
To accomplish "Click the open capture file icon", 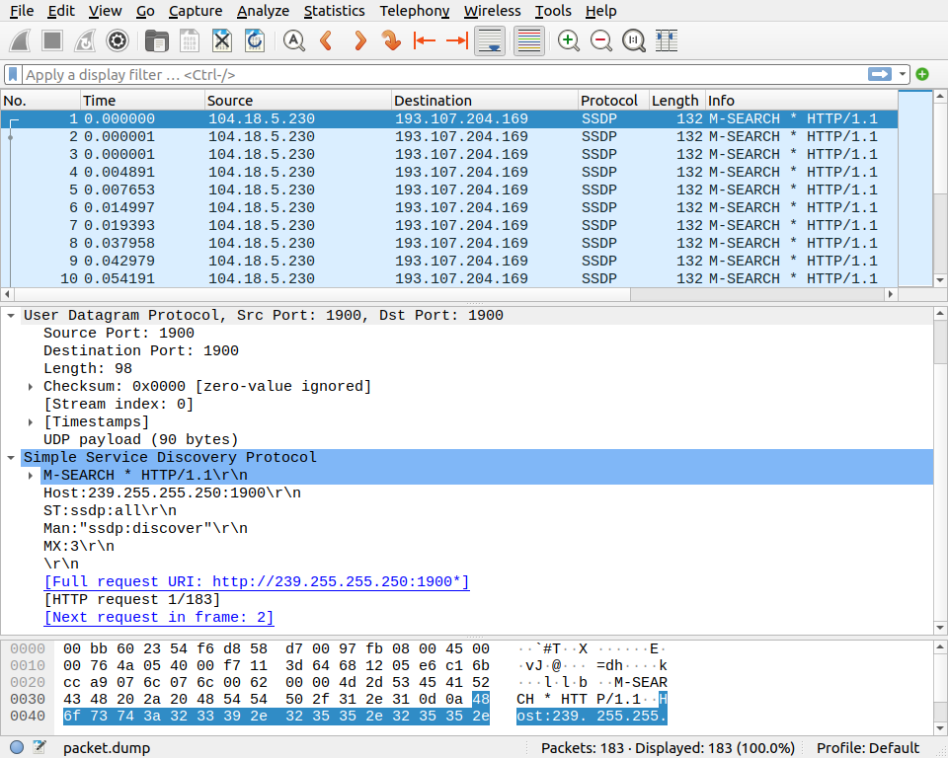I will coord(155,40).
